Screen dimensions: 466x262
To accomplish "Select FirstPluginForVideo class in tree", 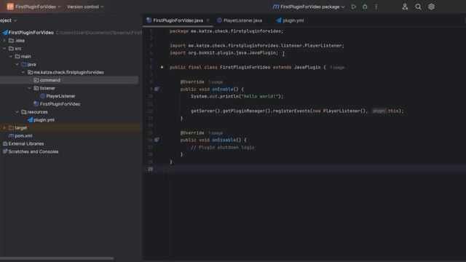I will (60, 104).
